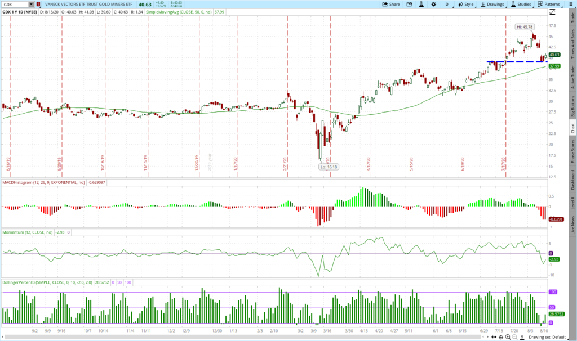Click the horizontal chart scrollbar
Viewport: 577px width, 341px height.
click(x=243, y=337)
